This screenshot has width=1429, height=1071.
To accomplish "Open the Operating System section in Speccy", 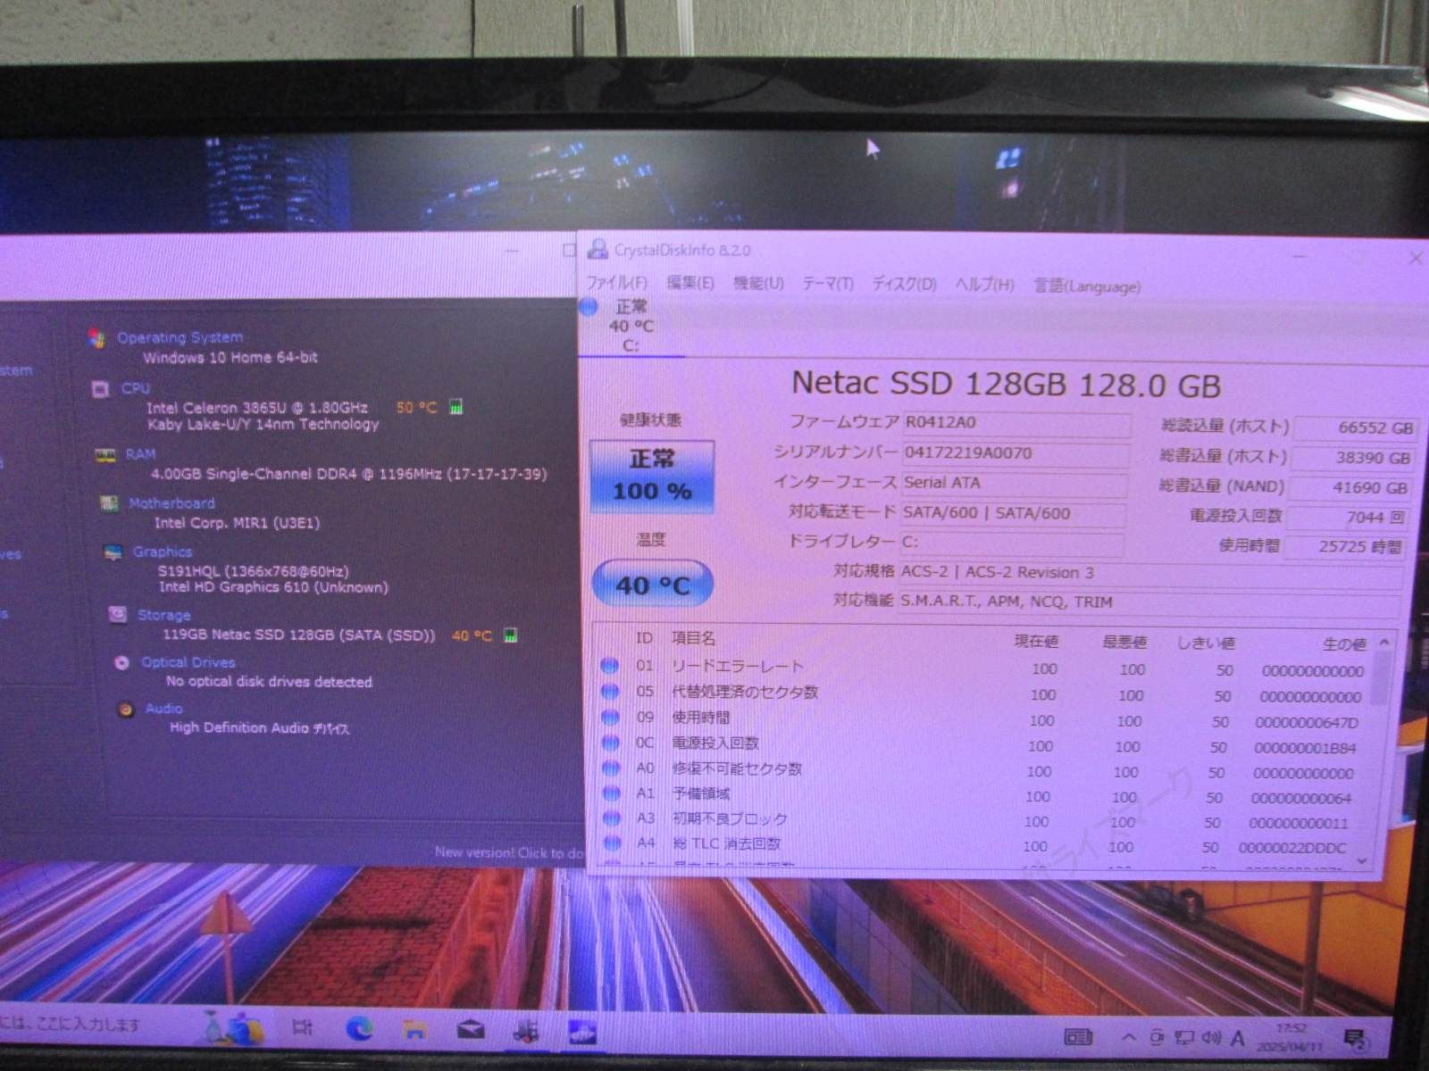I will click(180, 337).
